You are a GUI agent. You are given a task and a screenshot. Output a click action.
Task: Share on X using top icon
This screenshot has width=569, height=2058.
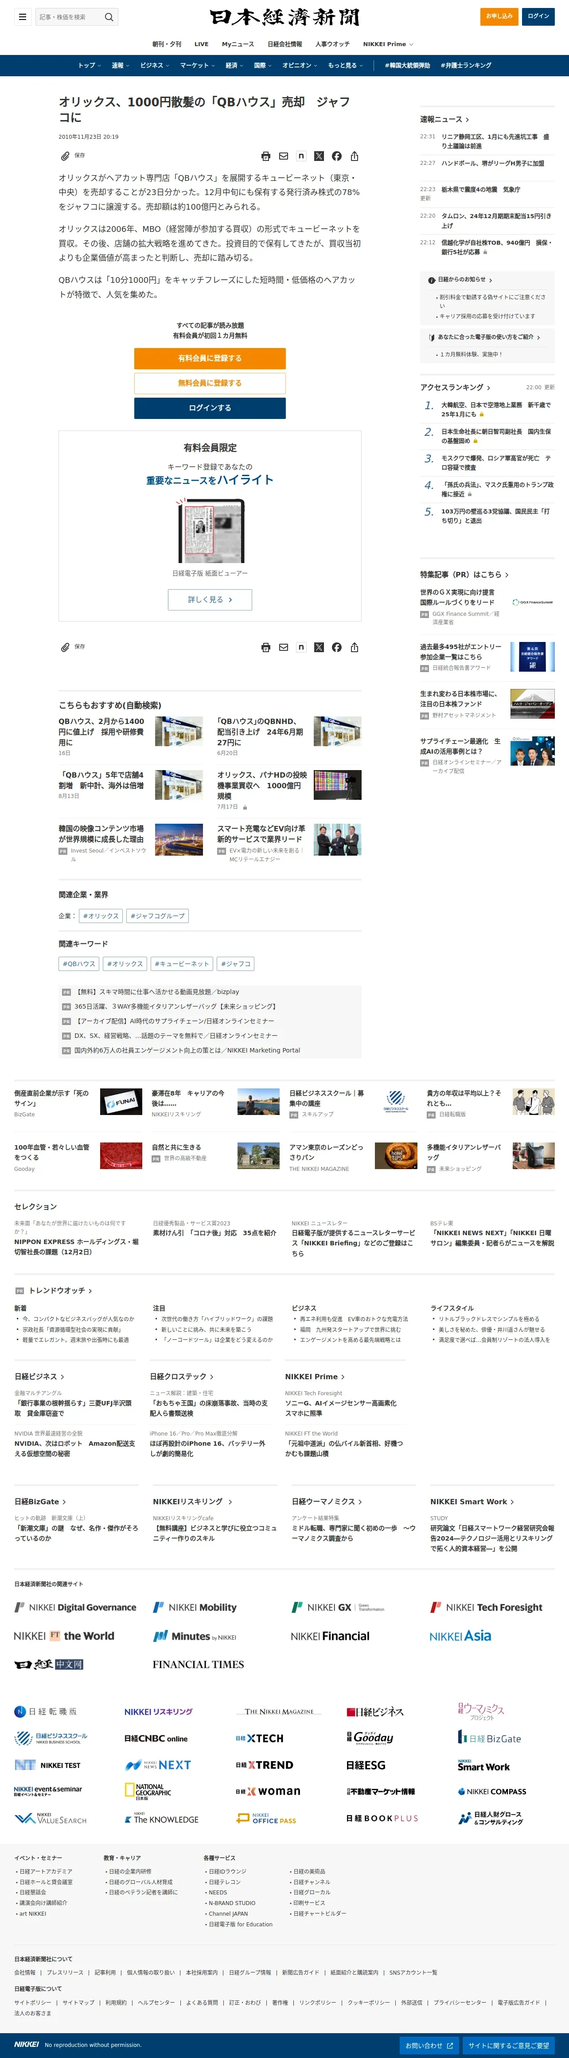[x=319, y=157]
